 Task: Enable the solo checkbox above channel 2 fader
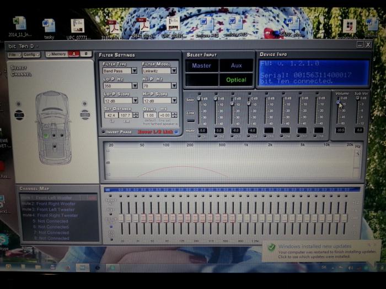pyautogui.click(x=216, y=94)
